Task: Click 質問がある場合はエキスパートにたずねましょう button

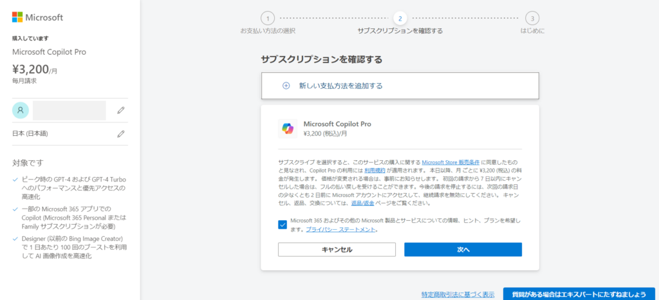Action: (579, 294)
